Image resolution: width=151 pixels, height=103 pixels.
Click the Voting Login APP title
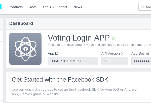pyautogui.click(x=79, y=38)
